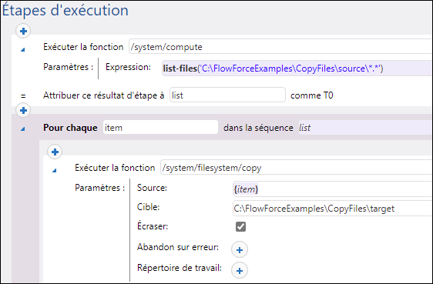Click 'Paramètres :' label beside Source
Screen dimensions: 433x284
[99, 188]
